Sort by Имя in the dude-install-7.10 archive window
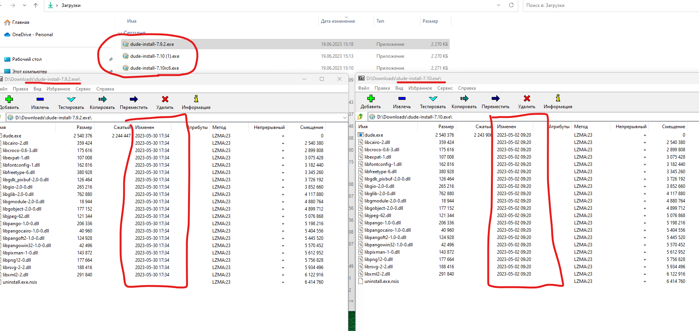Screen dimensions: 699x331 coord(363,127)
